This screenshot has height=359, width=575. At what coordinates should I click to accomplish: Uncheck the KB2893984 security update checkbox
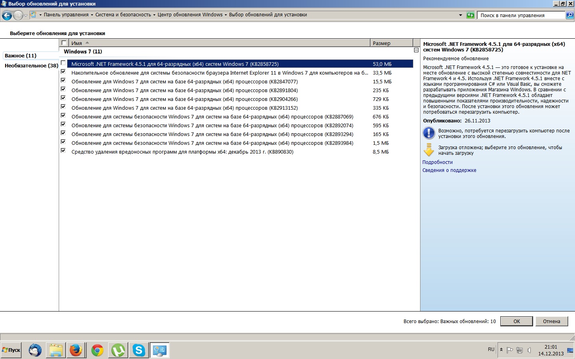pos(63,142)
